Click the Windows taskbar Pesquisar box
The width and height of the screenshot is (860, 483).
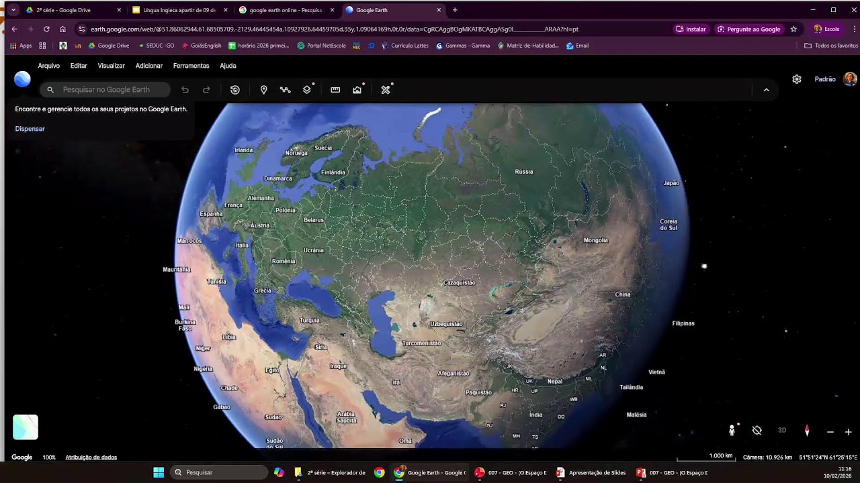[x=218, y=472]
